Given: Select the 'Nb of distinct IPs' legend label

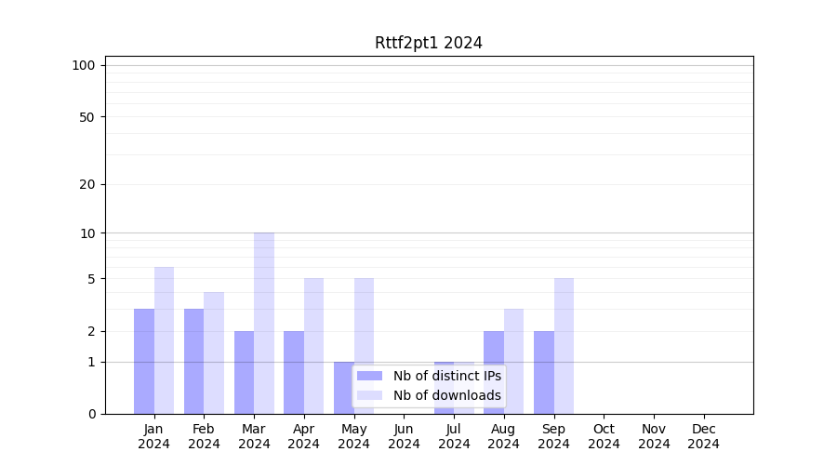Looking at the screenshot, I should pos(446,376).
